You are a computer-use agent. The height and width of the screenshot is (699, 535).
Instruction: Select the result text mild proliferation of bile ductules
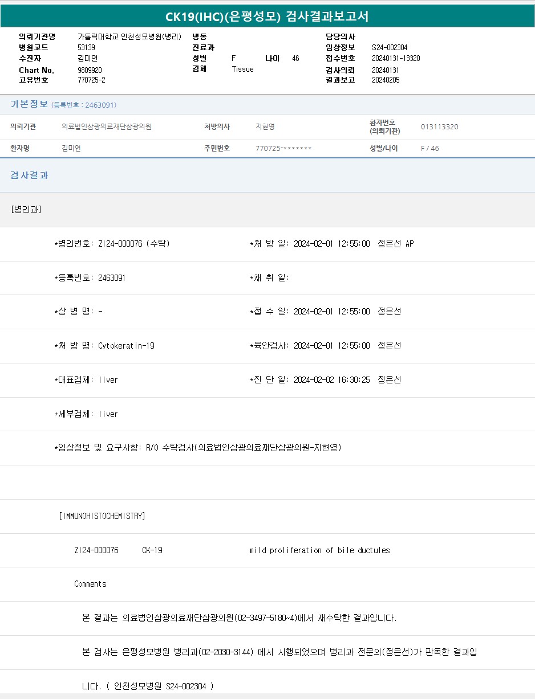(319, 550)
